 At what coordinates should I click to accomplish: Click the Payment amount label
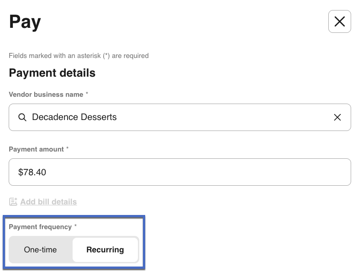[36, 149]
